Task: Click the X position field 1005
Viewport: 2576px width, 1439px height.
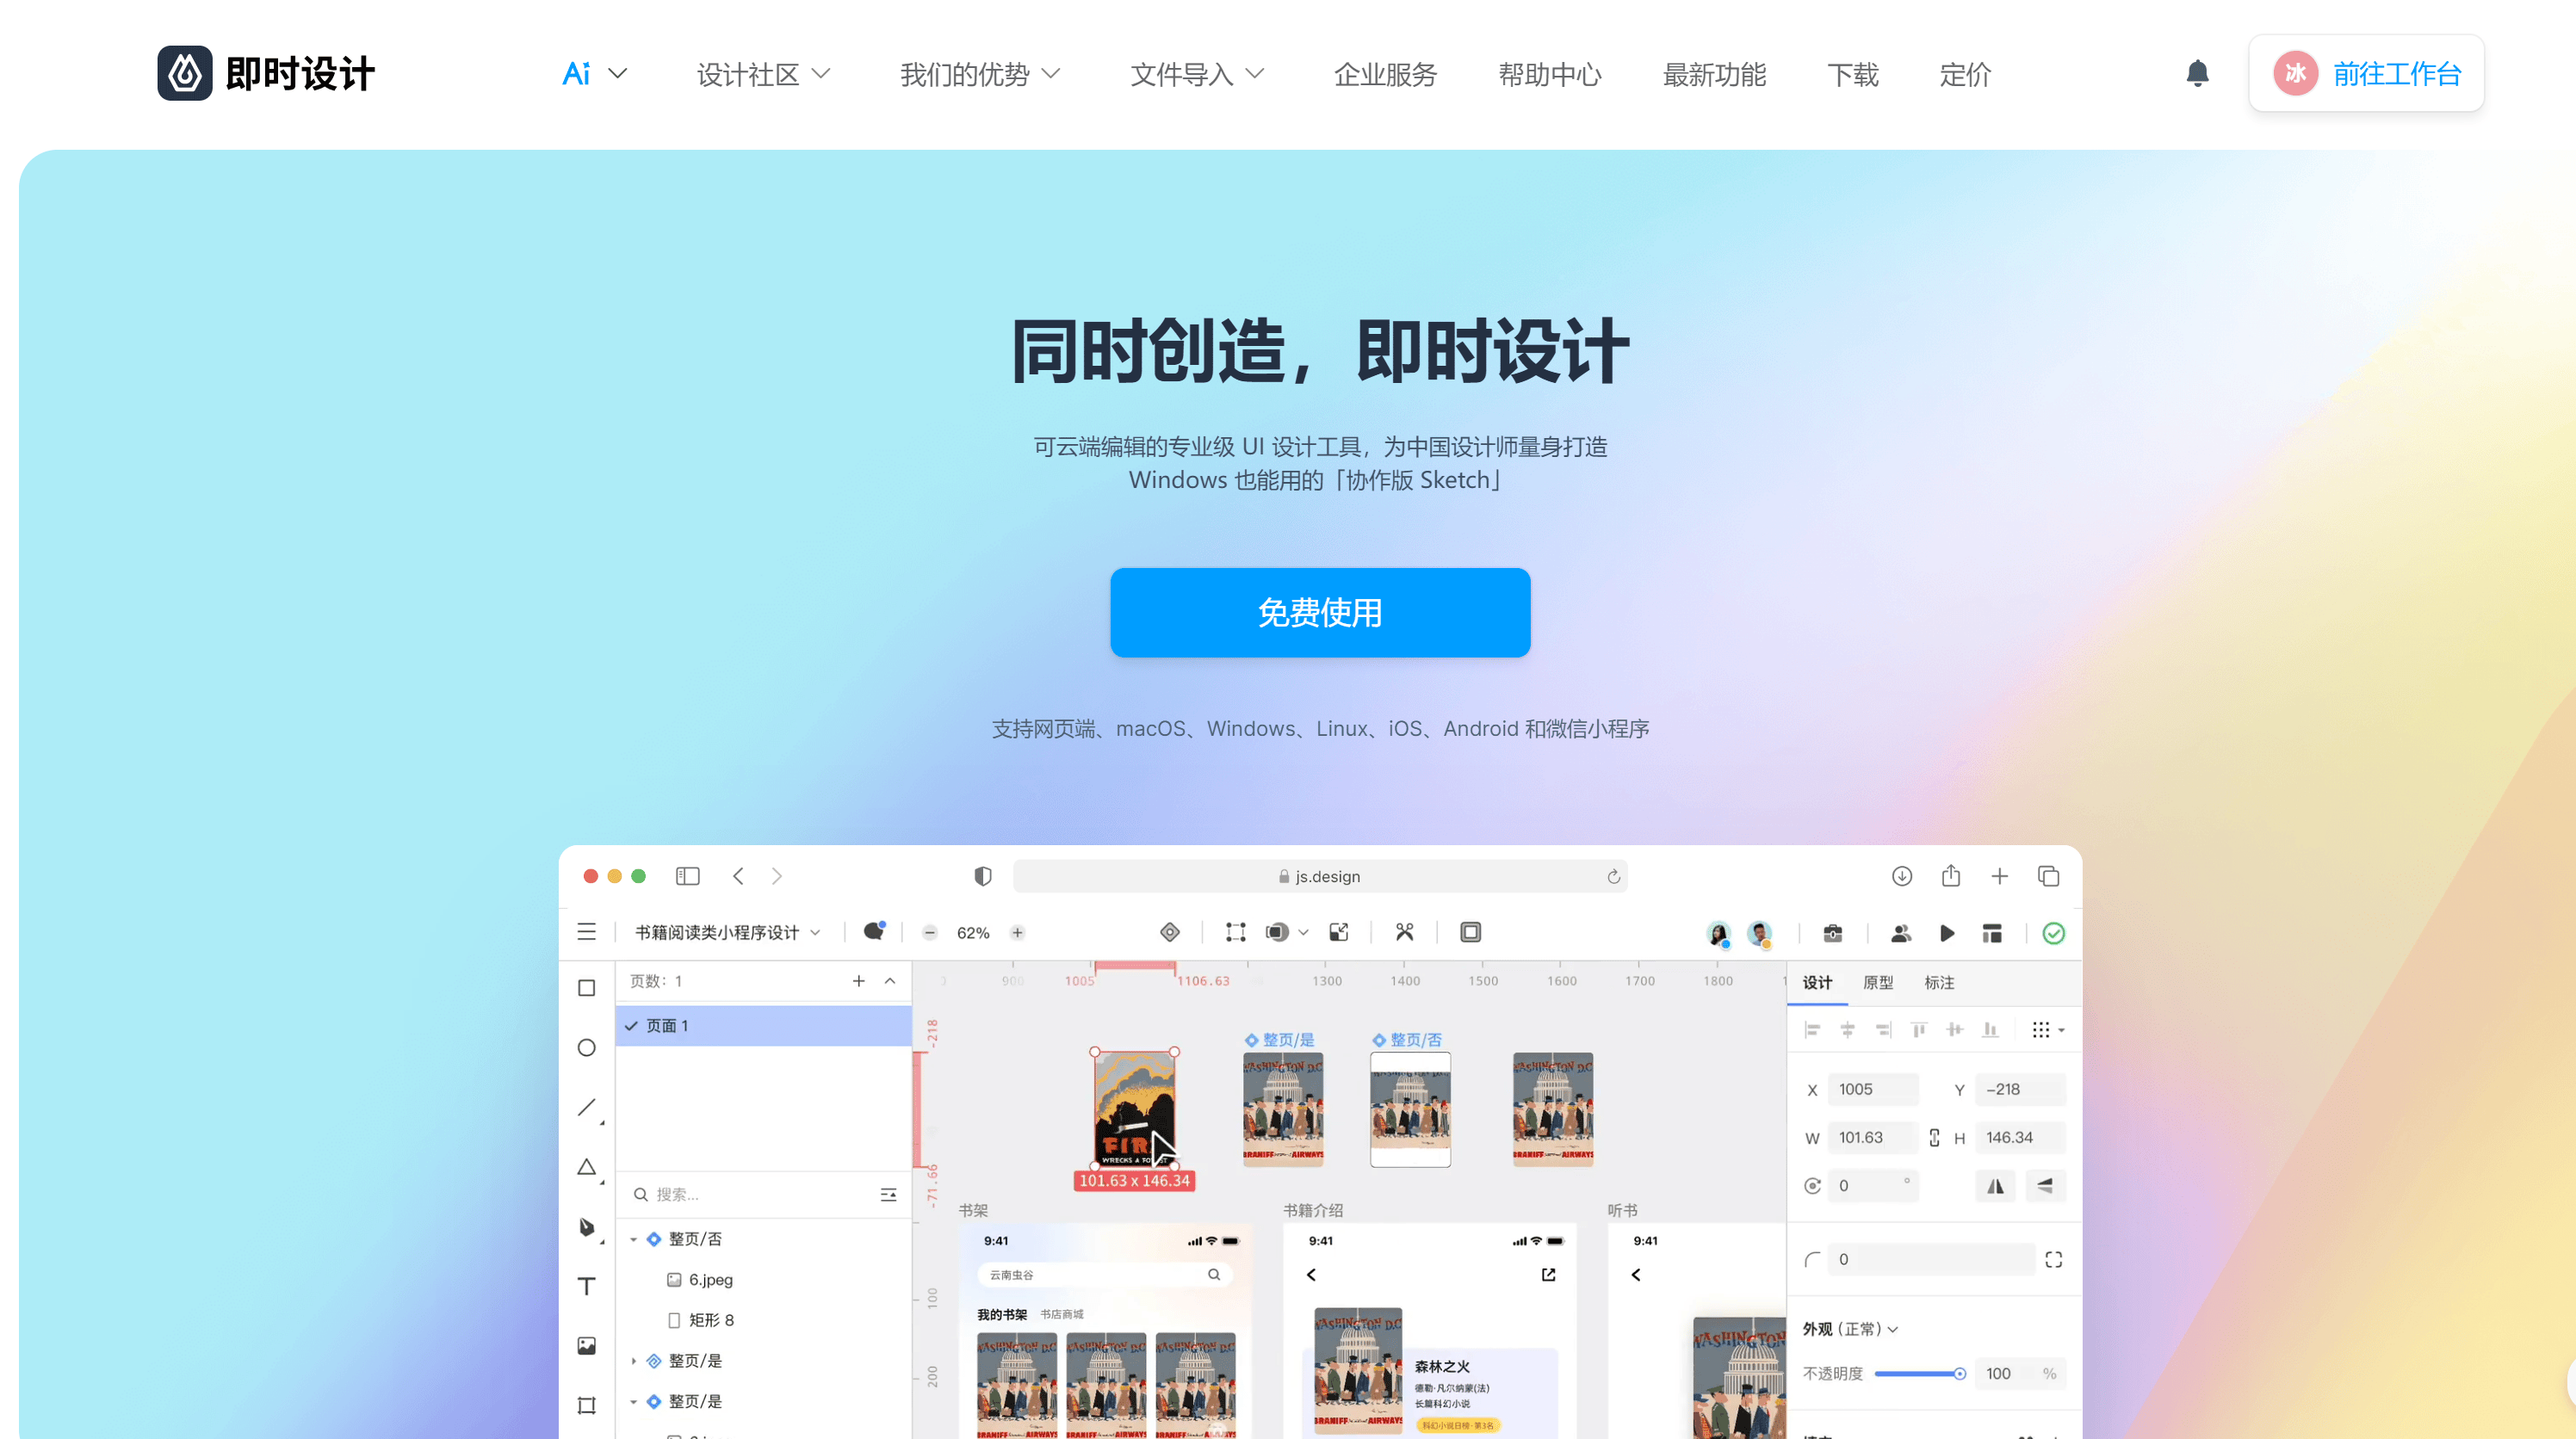Action: [1873, 1090]
